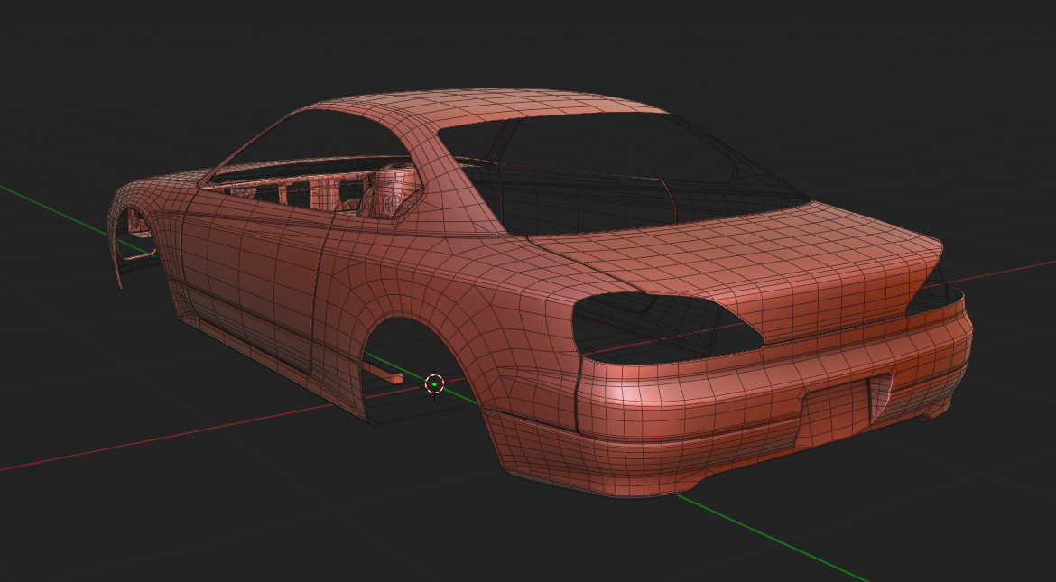
Task: Click the 3D cursor near rear wheel arch
Action: point(434,384)
